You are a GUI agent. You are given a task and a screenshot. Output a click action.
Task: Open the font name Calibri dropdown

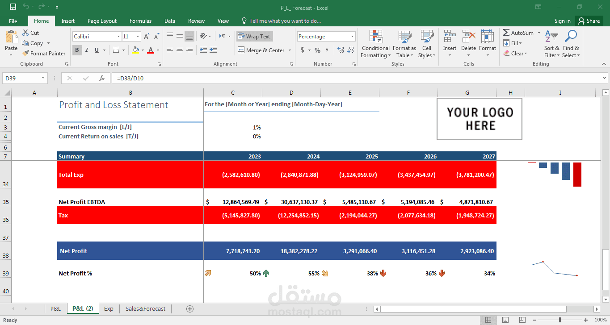coord(118,37)
